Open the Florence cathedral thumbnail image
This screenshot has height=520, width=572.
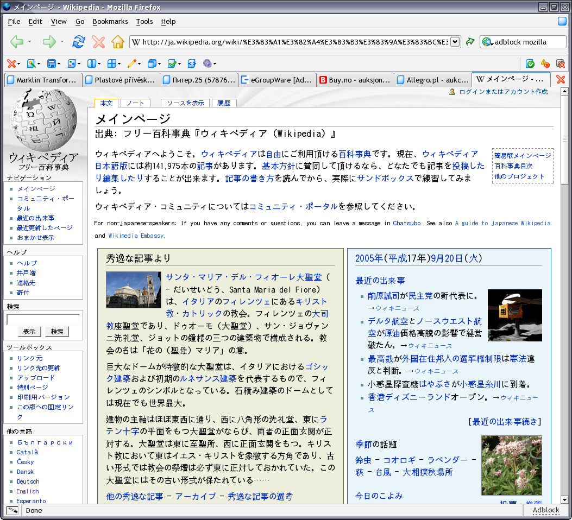coord(133,290)
